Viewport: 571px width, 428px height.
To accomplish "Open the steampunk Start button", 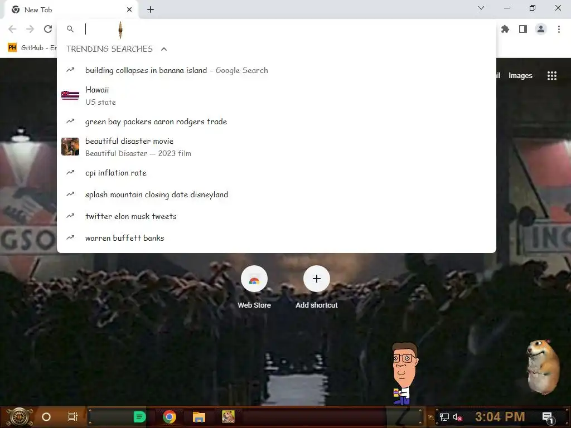I will (x=20, y=417).
